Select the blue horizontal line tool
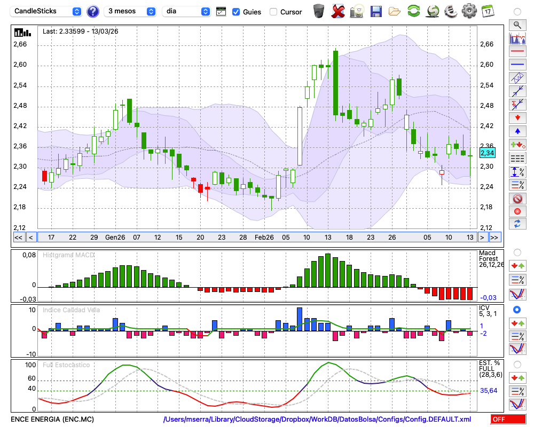Screen dimensions: 534x427 [517, 65]
